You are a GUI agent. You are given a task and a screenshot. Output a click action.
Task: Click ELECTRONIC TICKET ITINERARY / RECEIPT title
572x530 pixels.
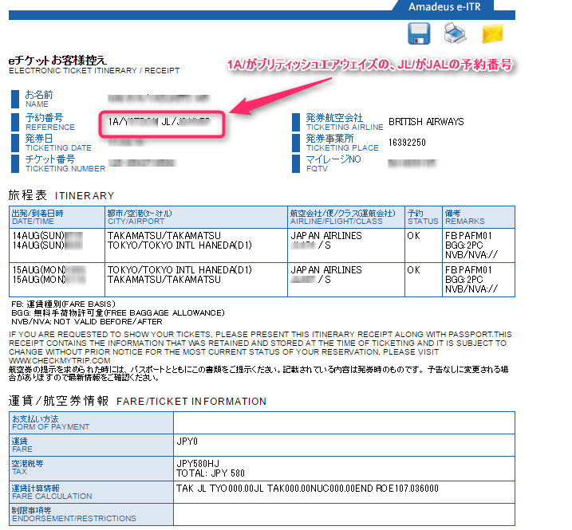coord(94,70)
